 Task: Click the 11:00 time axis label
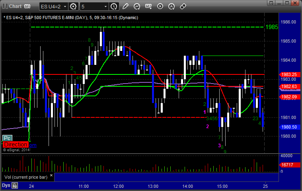click(84, 186)
